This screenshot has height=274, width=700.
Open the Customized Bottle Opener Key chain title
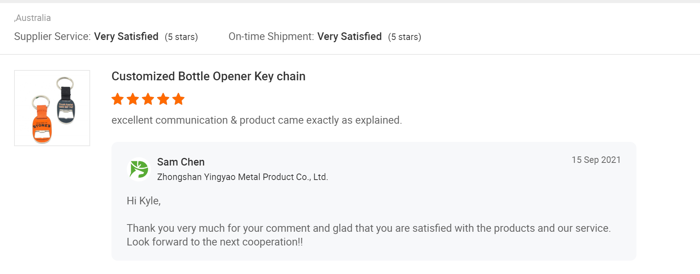[208, 76]
